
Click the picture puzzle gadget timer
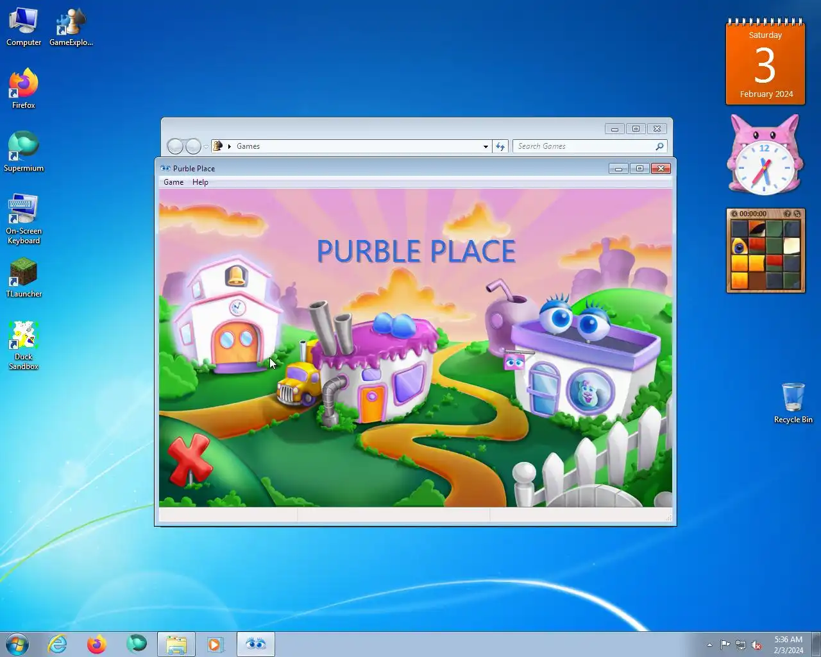752,214
